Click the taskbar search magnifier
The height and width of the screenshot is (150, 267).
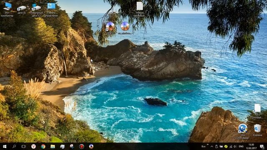[14, 146]
